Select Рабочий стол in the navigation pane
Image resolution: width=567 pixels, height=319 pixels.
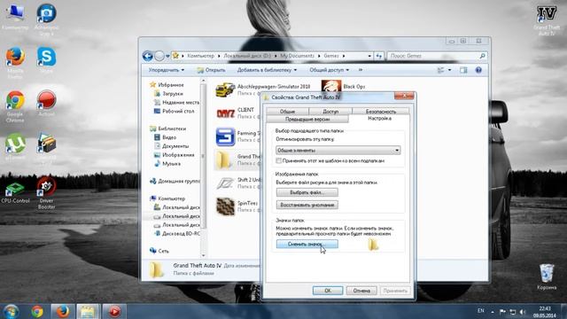174,112
